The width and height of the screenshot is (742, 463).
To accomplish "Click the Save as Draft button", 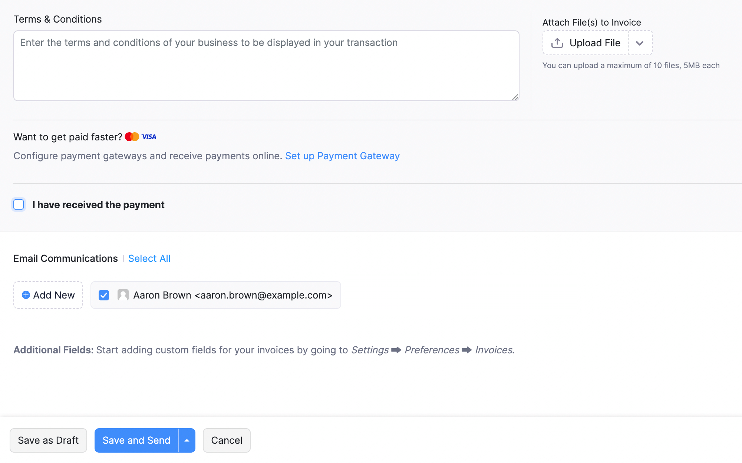I will tap(48, 440).
